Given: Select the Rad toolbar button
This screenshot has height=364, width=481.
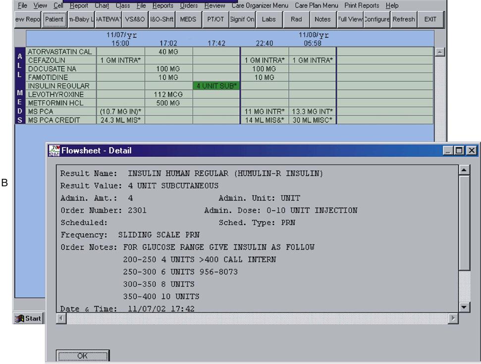Looking at the screenshot, I should [296, 20].
